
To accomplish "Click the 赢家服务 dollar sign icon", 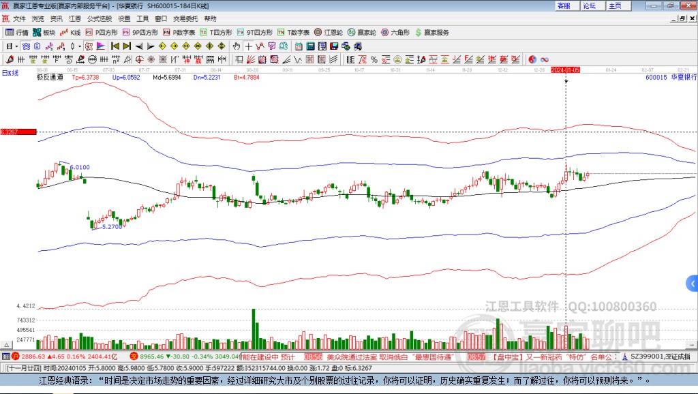I will (418, 32).
